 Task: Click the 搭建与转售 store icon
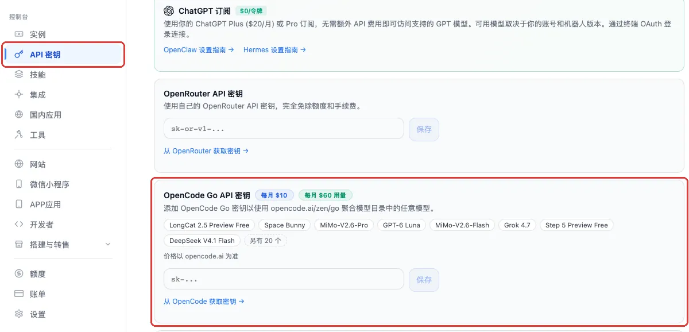[x=19, y=245]
